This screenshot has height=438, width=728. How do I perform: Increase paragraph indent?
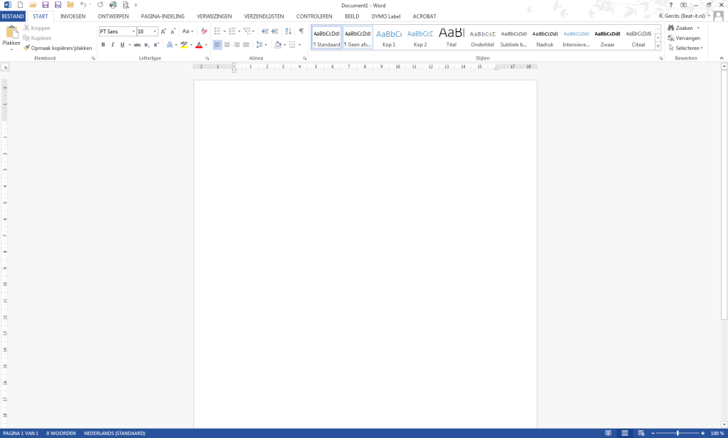[x=275, y=31]
